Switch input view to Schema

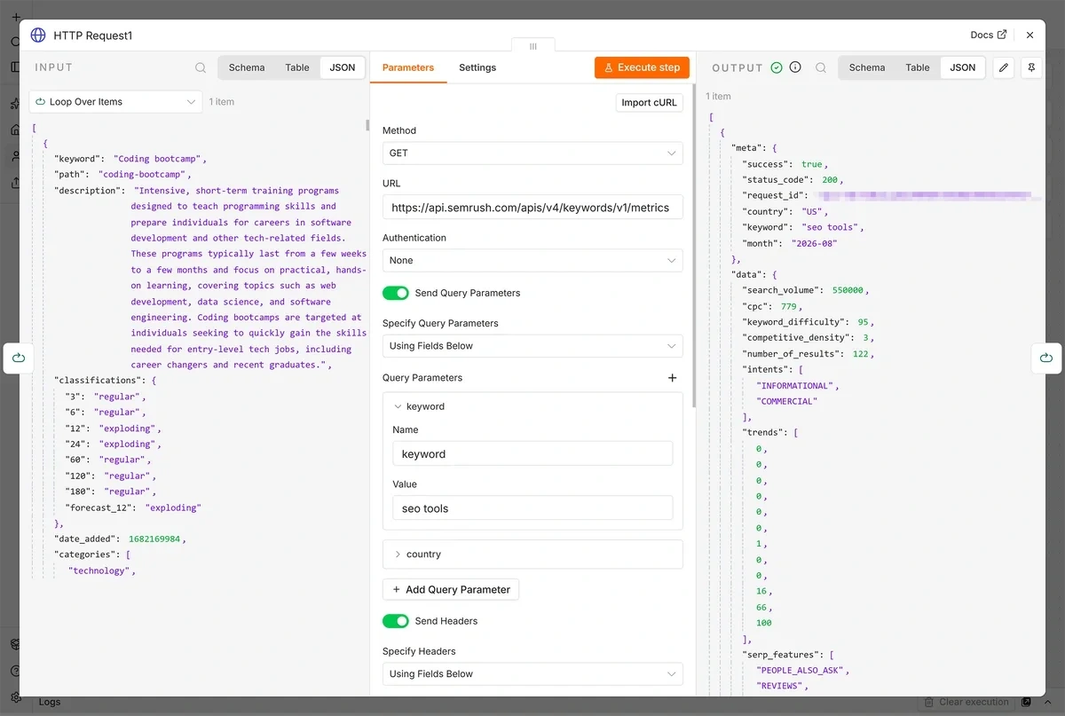(247, 67)
